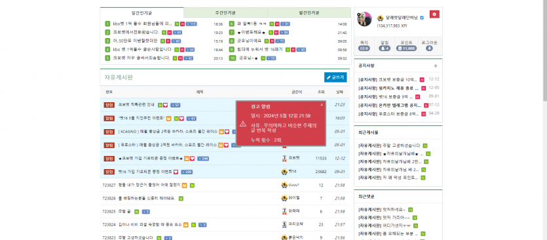Open post 723823 주말 고생하셨습니다

pos(136,237)
